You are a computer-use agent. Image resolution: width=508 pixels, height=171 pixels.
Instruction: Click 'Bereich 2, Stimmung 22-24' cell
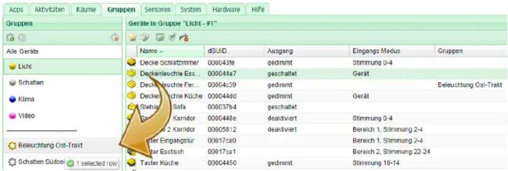tap(391, 152)
